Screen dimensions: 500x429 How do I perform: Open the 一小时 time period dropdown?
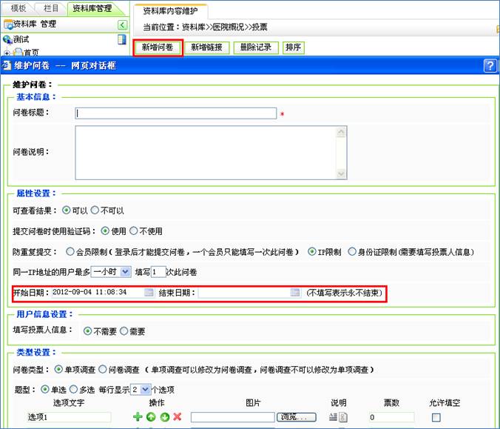[x=111, y=272]
